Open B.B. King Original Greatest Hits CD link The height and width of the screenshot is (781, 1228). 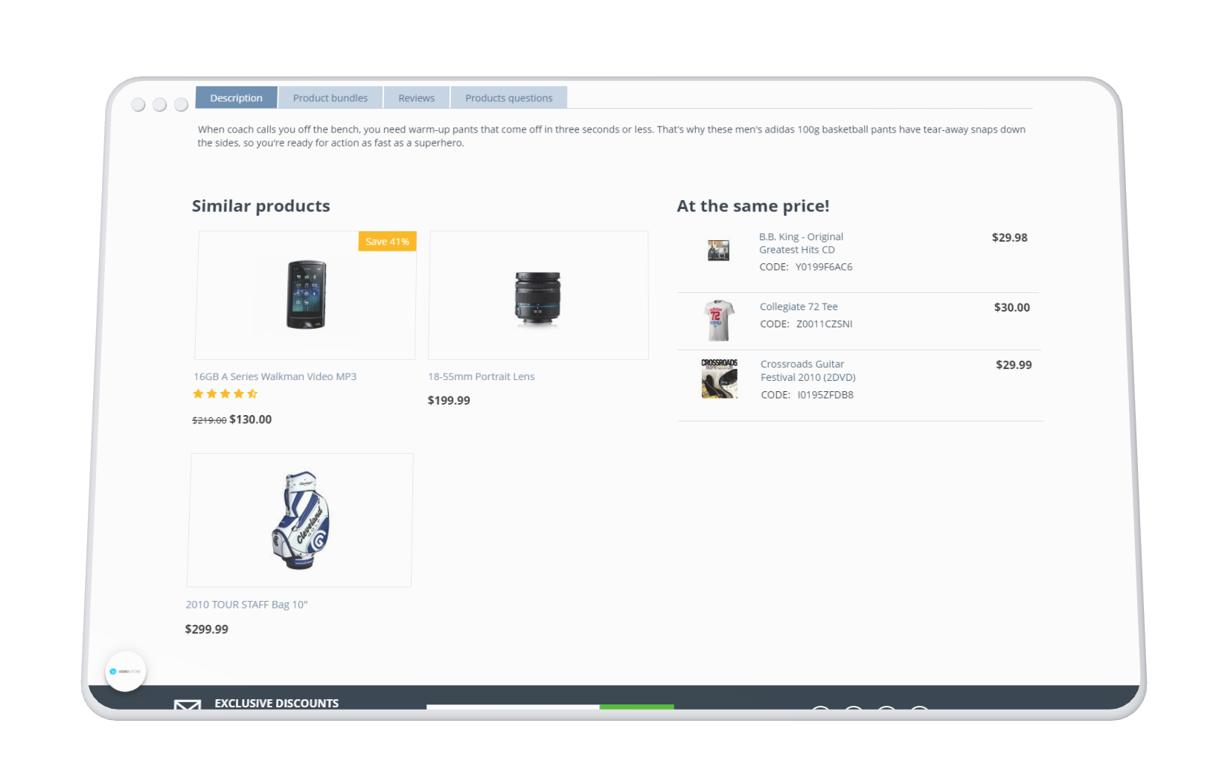(x=801, y=243)
